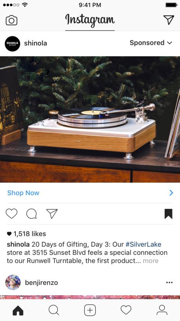This screenshot has height=321, width=180.
Task: Like the shinola post with heart icon
Action: coord(11,214)
